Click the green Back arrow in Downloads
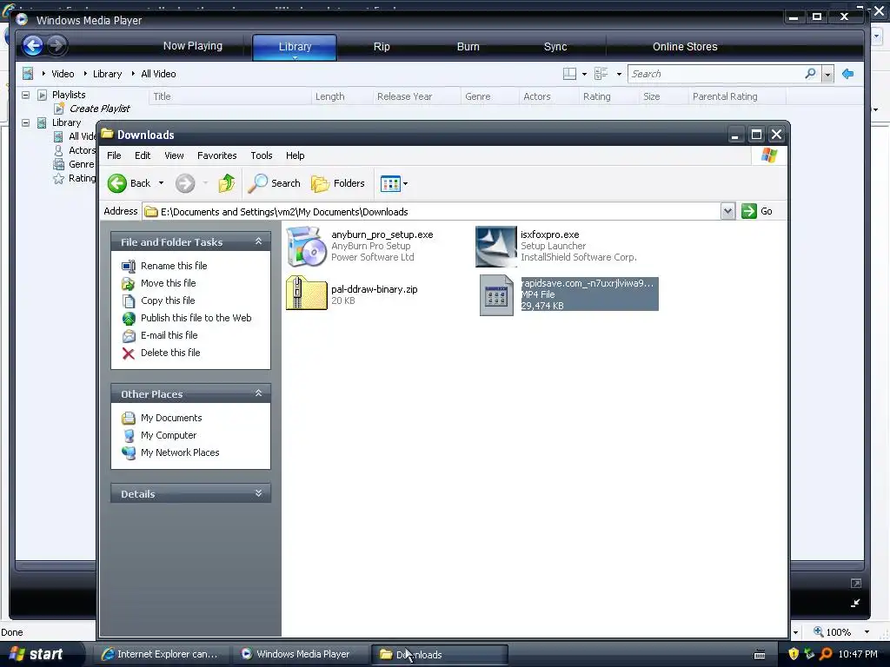Image resolution: width=890 pixels, height=667 pixels. point(117,183)
